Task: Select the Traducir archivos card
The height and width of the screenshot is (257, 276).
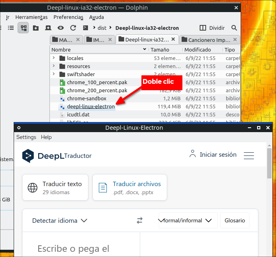Action: 130,187
